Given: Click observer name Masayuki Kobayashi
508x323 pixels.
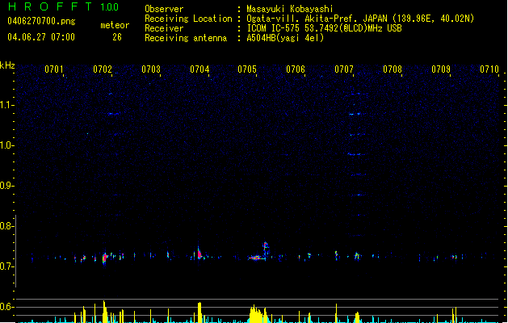Looking at the screenshot, I should pyautogui.click(x=290, y=9).
